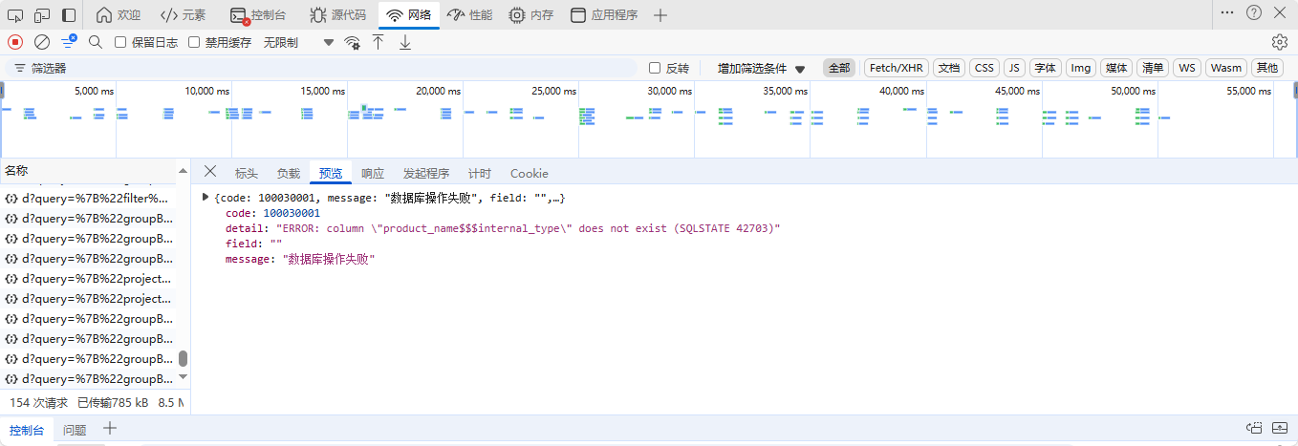Stop recording network log
Viewport: 1298px width, 446px height.
tap(15, 42)
